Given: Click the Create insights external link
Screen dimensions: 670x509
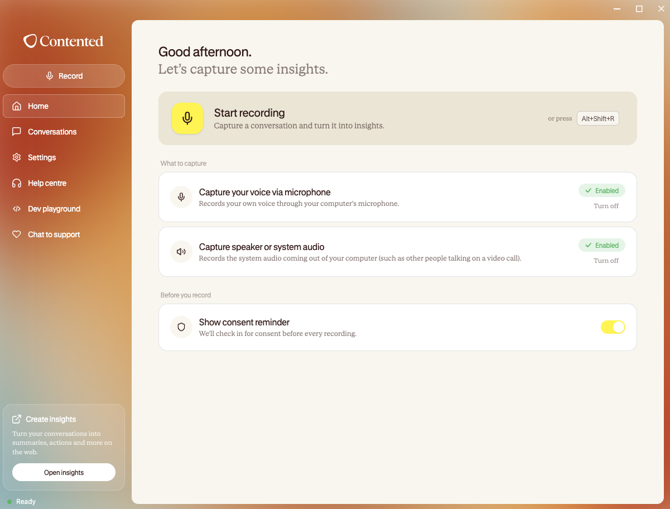Looking at the screenshot, I should (x=44, y=419).
